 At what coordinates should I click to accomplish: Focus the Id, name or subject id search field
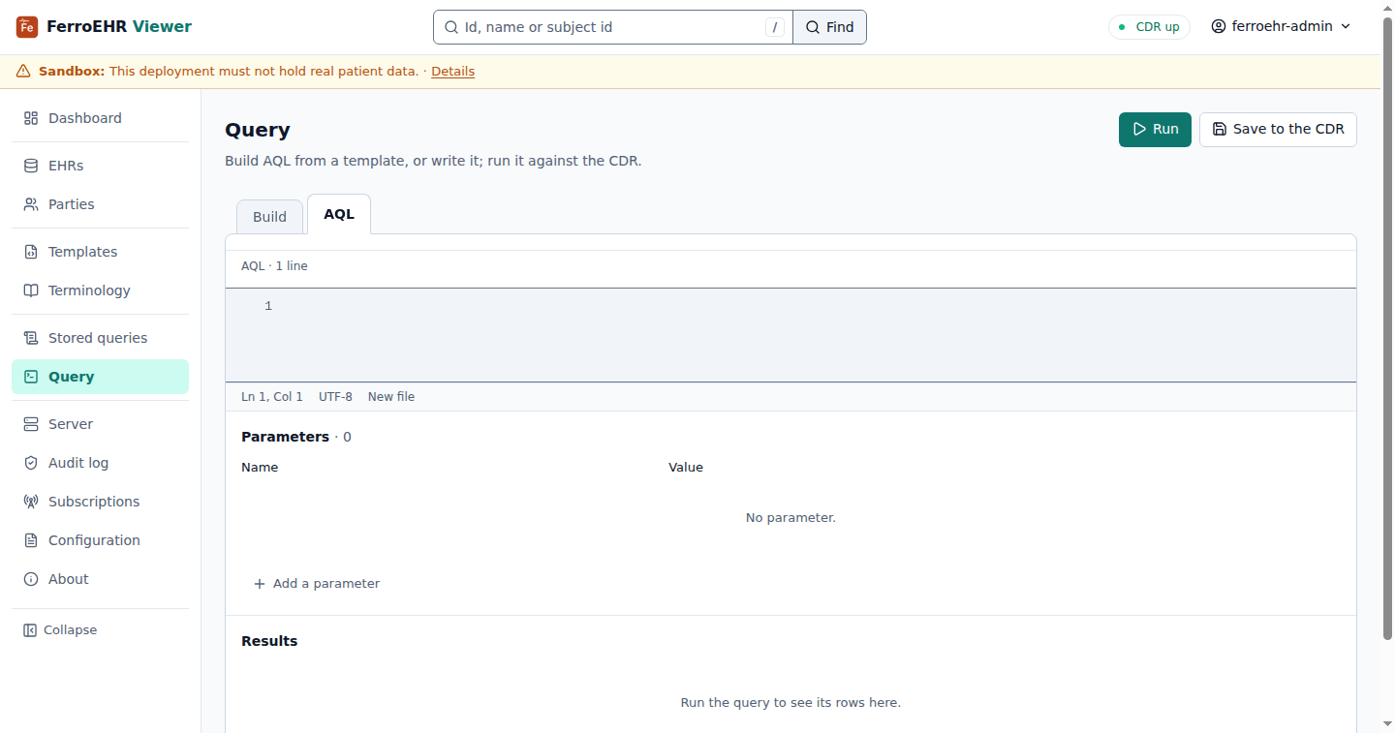click(613, 27)
